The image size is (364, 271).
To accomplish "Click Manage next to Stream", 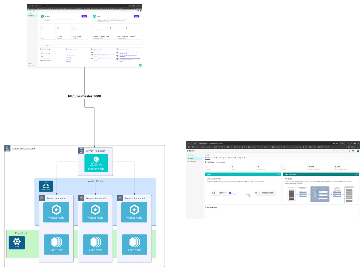I will (x=84, y=16).
